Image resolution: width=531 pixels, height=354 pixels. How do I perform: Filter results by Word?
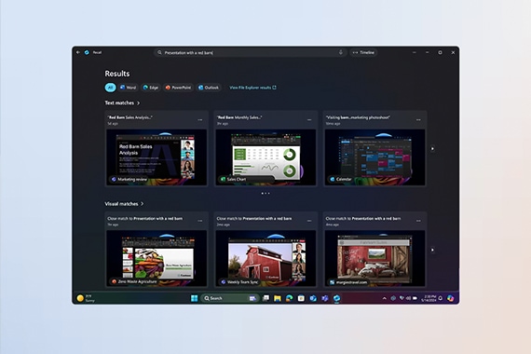128,88
